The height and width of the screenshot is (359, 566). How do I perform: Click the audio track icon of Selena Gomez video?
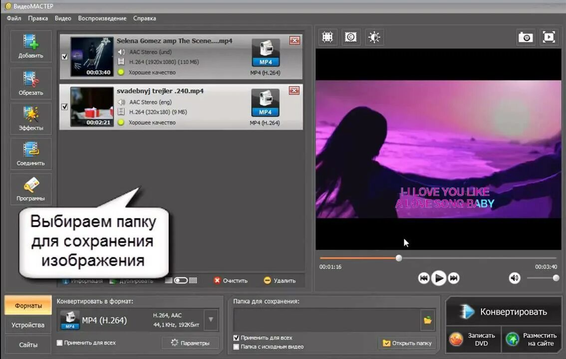coord(122,52)
